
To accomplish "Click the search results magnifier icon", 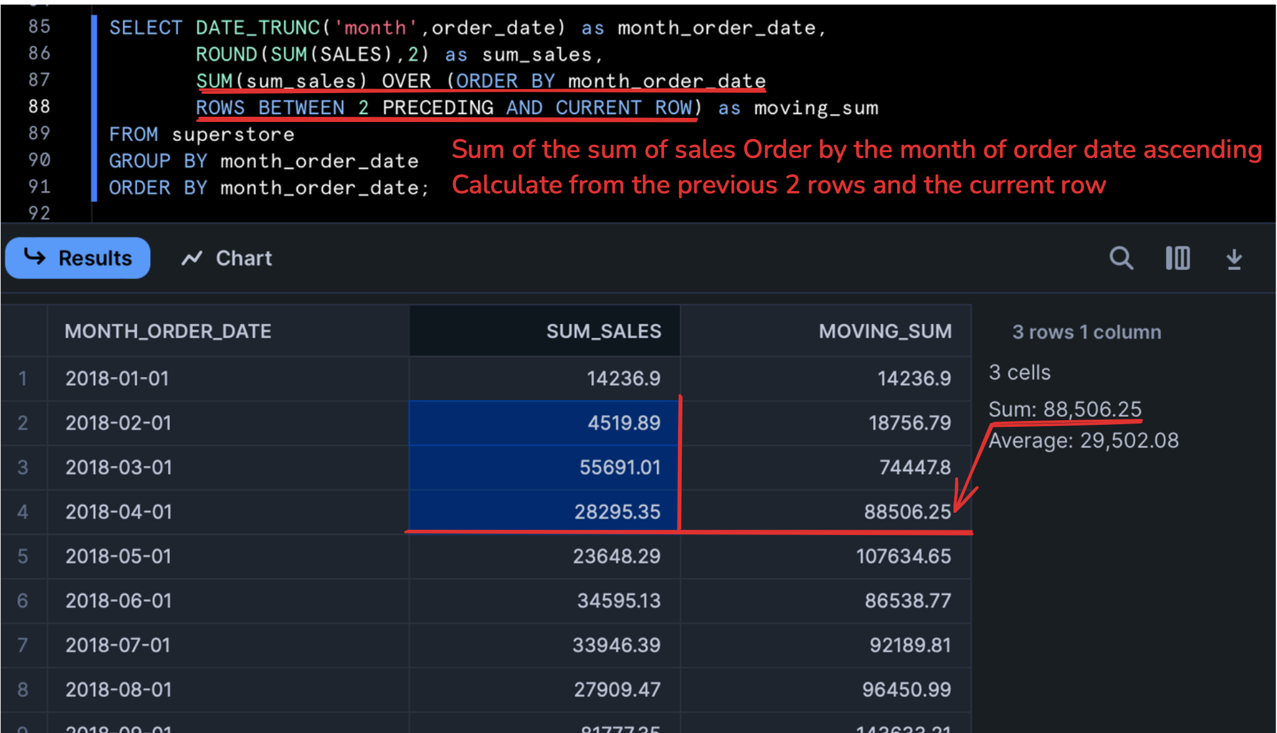I will (x=1121, y=258).
